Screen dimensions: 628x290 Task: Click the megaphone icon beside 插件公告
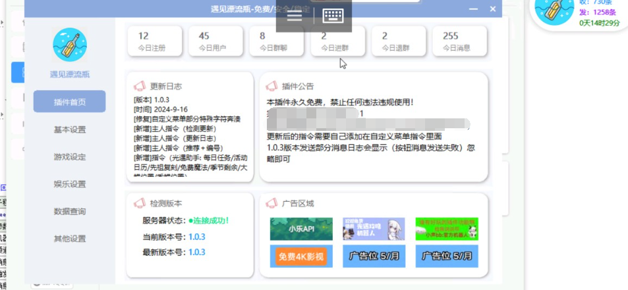pos(271,86)
